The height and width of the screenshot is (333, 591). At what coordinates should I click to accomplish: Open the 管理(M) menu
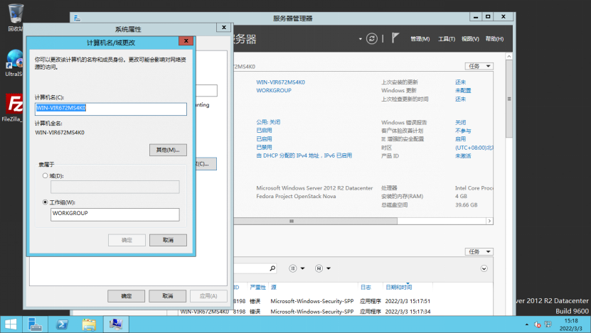pyautogui.click(x=420, y=39)
